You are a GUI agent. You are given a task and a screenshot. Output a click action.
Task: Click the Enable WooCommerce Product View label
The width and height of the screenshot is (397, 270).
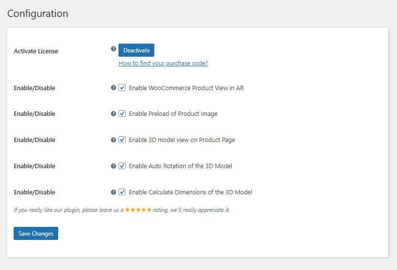pos(186,88)
